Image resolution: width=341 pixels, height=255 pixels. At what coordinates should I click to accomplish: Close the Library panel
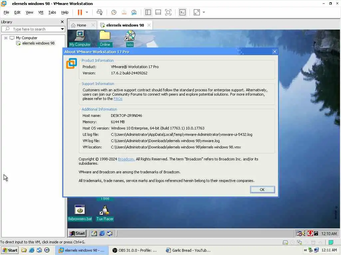(62, 22)
